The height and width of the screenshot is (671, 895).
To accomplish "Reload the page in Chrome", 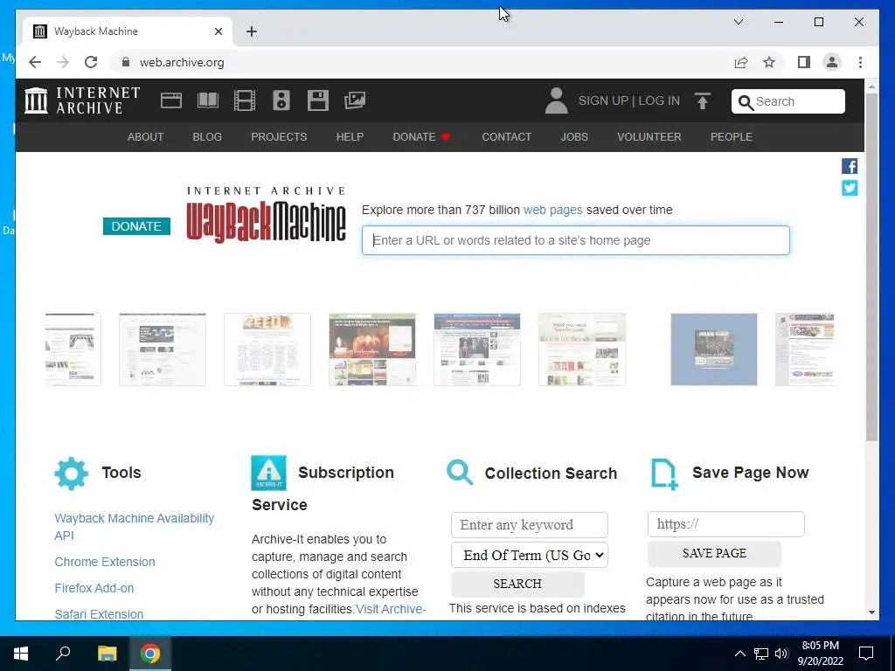I will 91,62.
